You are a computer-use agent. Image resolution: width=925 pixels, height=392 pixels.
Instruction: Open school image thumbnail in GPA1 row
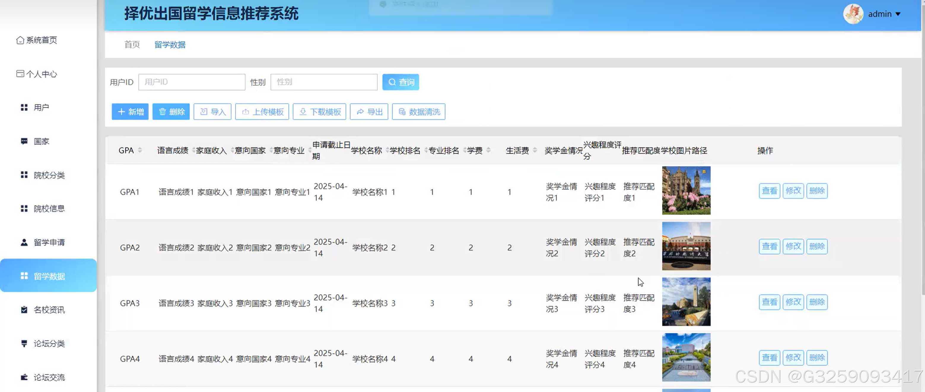click(686, 190)
